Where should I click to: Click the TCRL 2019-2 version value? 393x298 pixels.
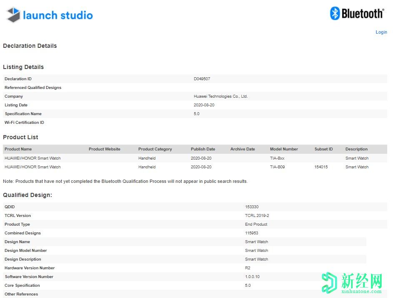coord(257,216)
